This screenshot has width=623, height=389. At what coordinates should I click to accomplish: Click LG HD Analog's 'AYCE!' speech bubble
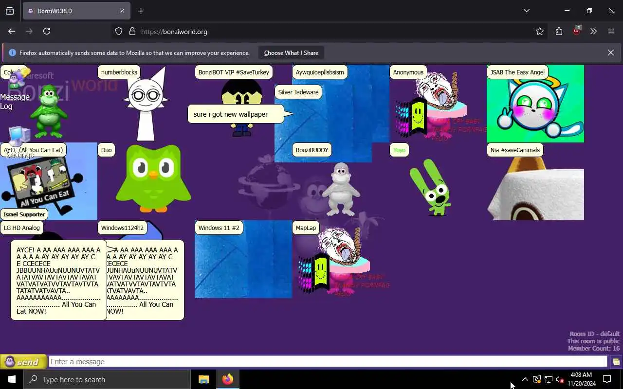tap(58, 280)
